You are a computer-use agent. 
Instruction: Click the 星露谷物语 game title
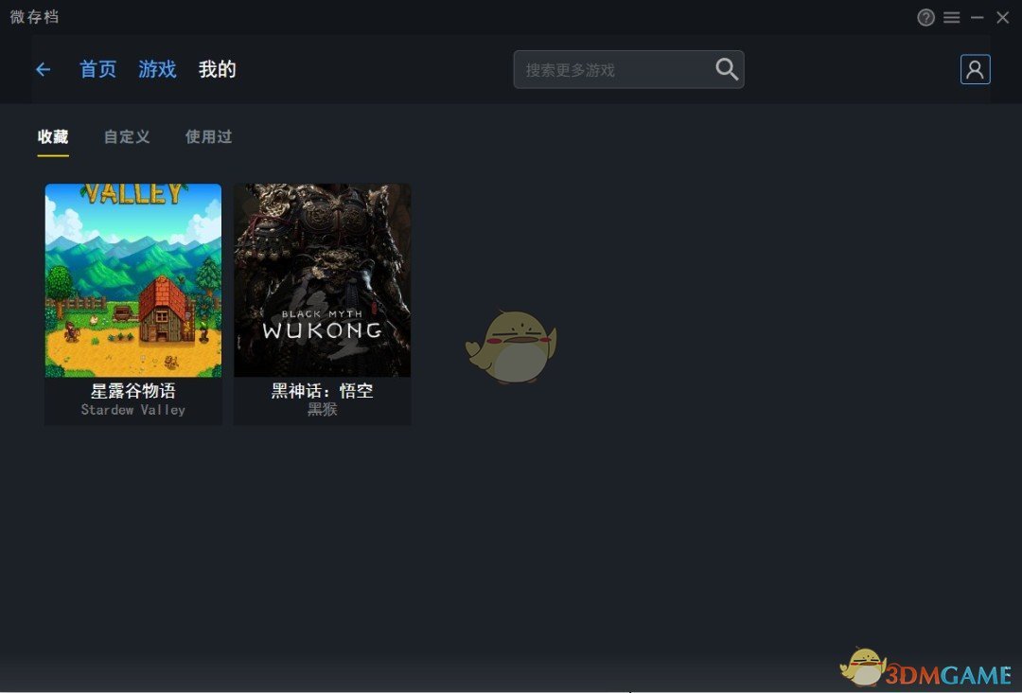133,391
